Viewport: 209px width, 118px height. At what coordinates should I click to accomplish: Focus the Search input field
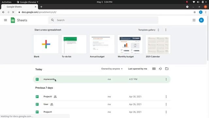pos(103,20)
